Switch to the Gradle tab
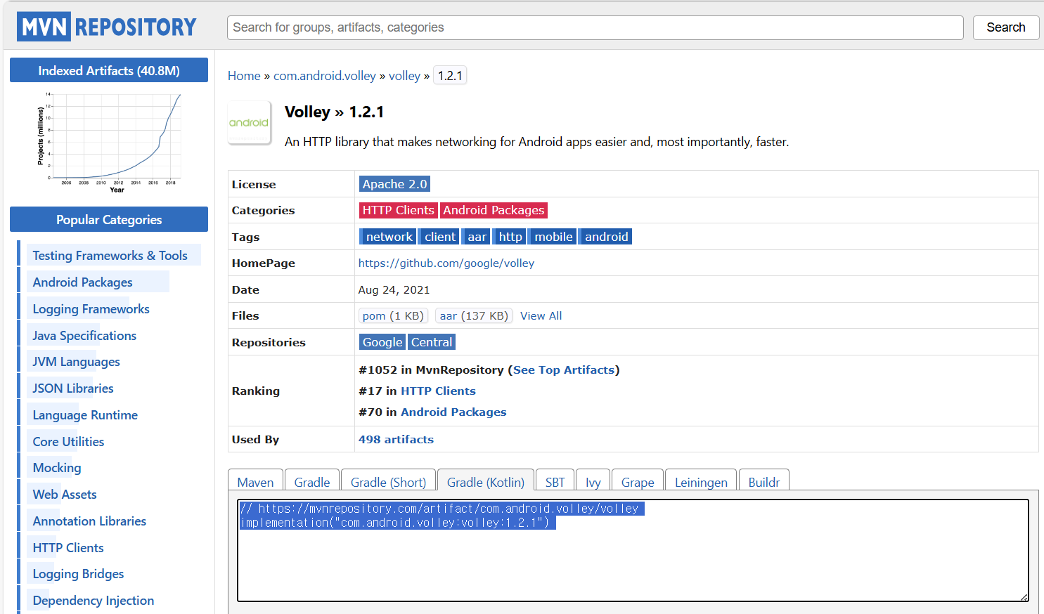This screenshot has height=614, width=1044. (312, 482)
